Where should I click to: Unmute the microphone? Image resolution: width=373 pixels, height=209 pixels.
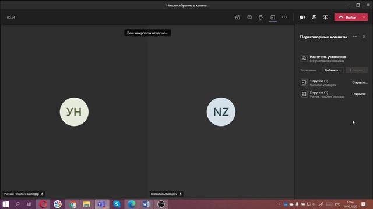point(314,17)
